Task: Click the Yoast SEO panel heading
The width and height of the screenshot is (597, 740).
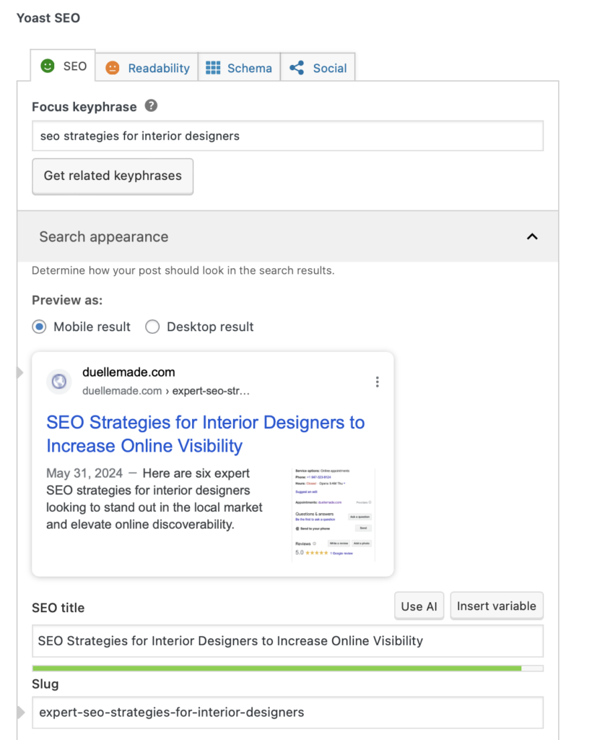Action: tap(48, 18)
